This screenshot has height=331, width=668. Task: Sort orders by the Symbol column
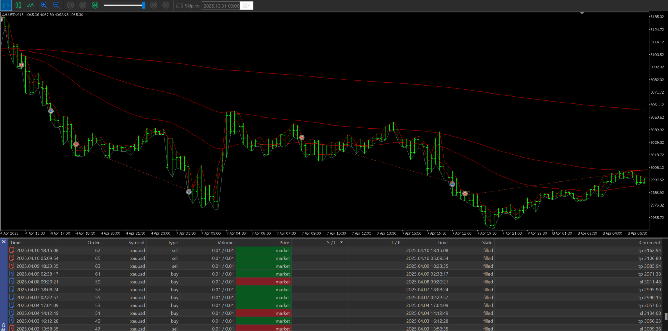click(x=136, y=243)
